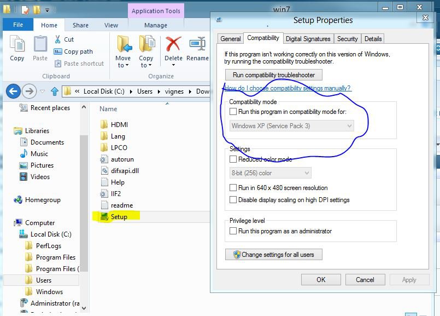
Task: Open the Details tab in Setup Properties
Action: tap(373, 39)
